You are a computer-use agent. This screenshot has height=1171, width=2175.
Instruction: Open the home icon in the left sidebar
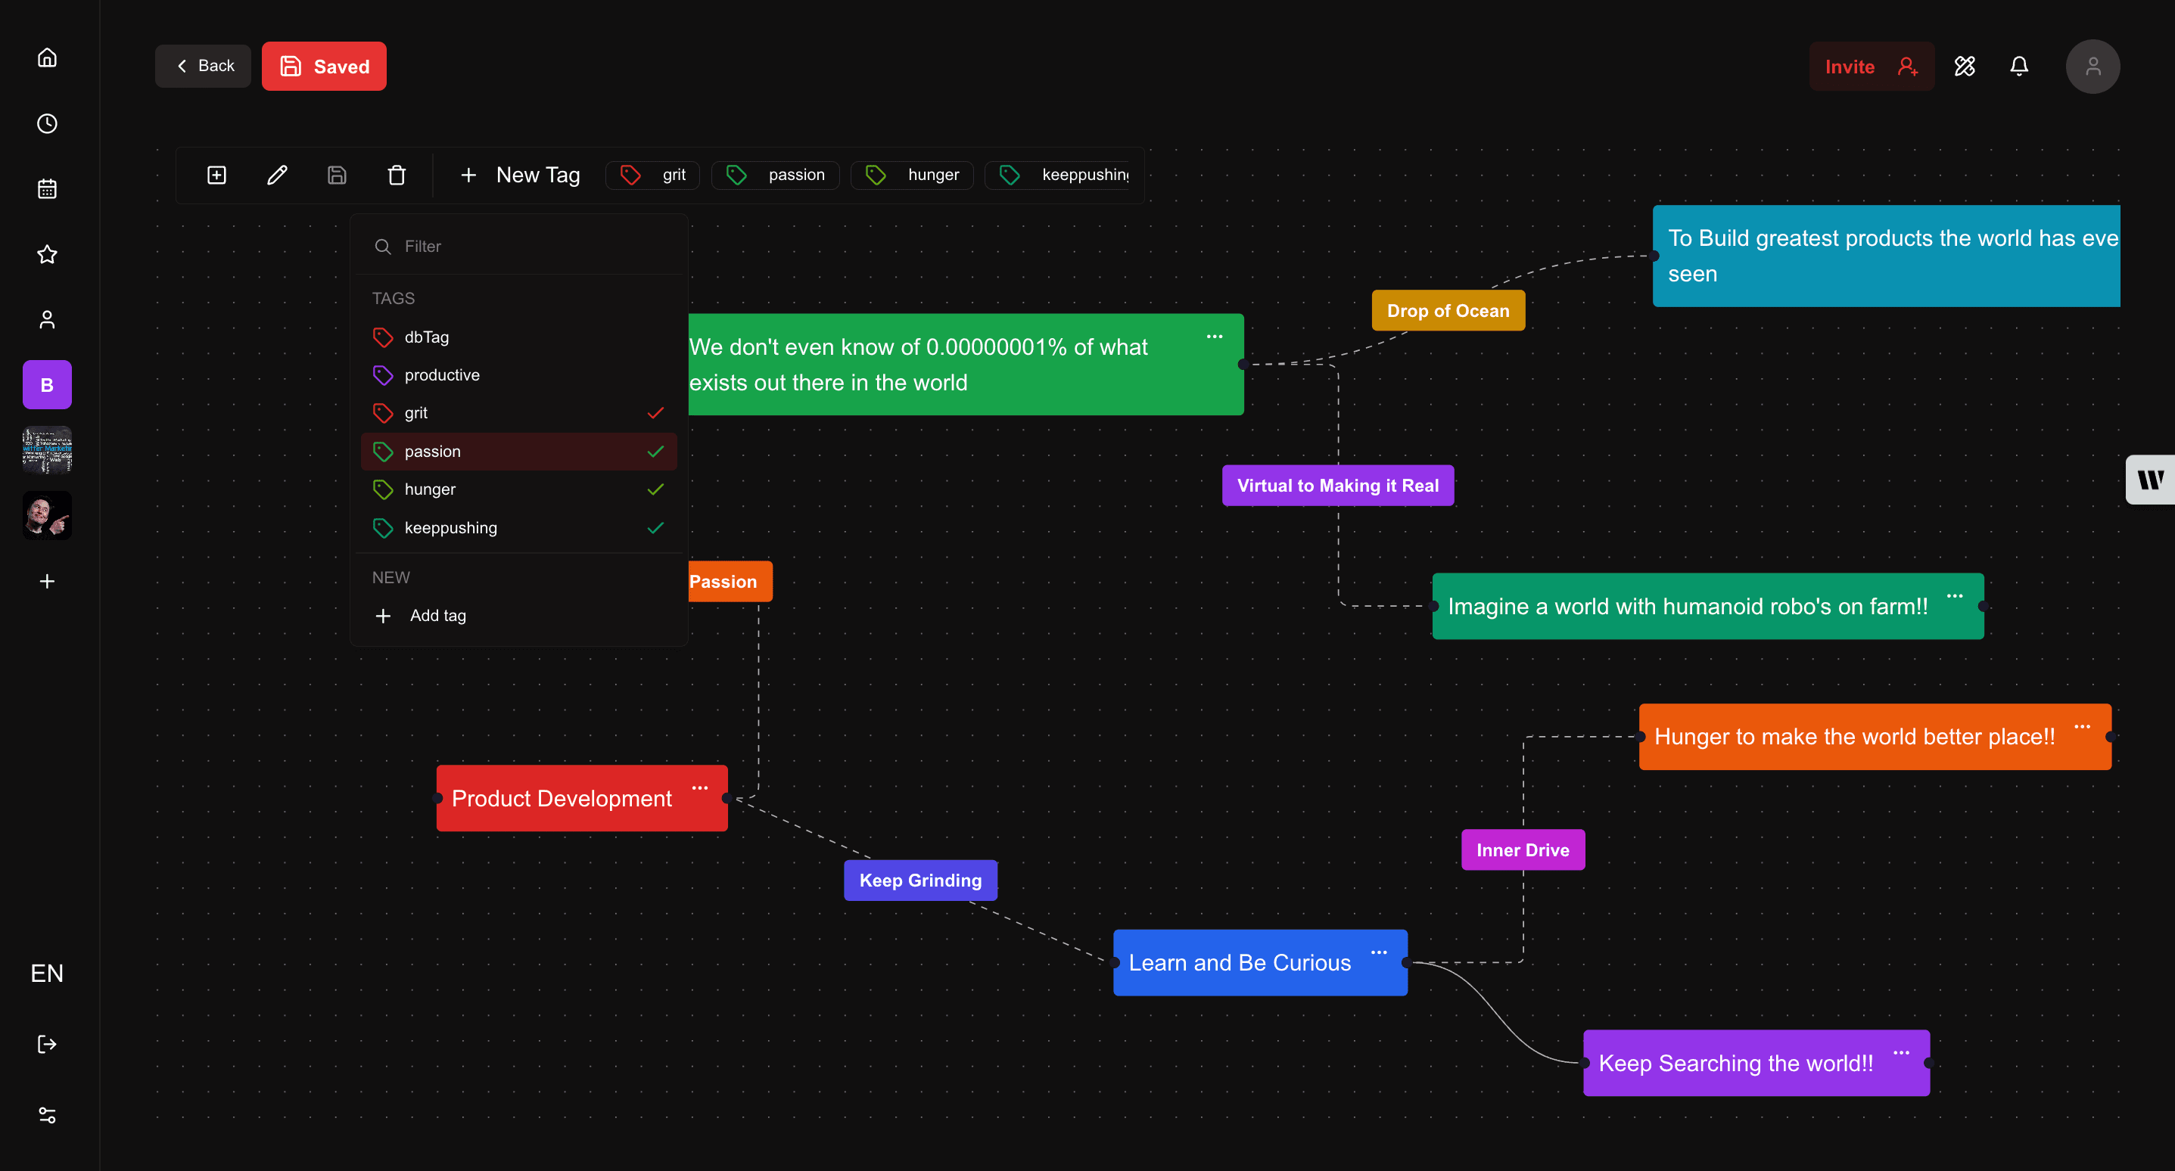[x=46, y=57]
